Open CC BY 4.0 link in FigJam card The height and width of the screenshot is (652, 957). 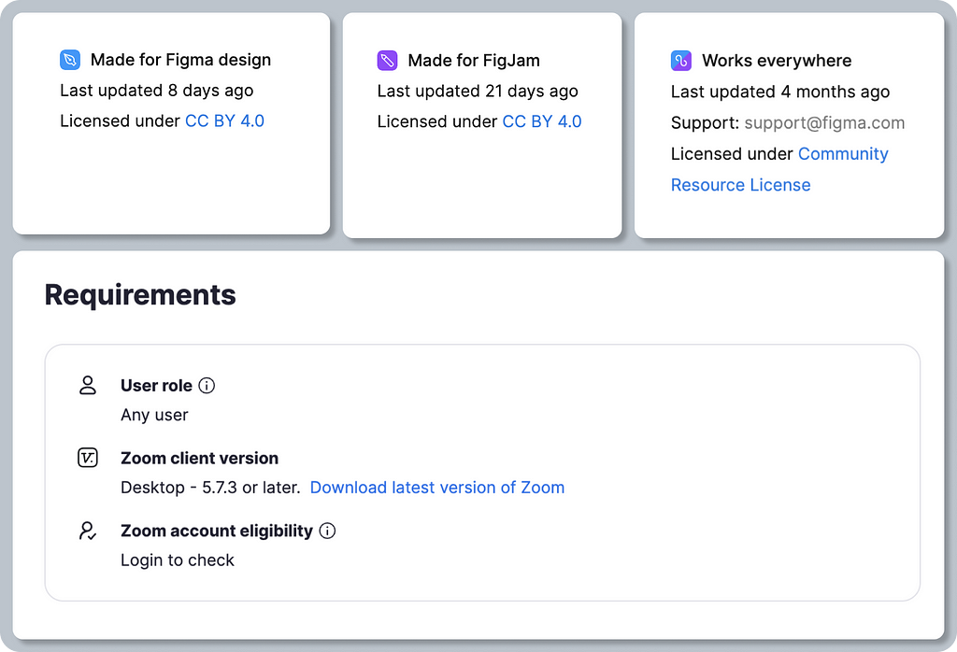point(542,121)
